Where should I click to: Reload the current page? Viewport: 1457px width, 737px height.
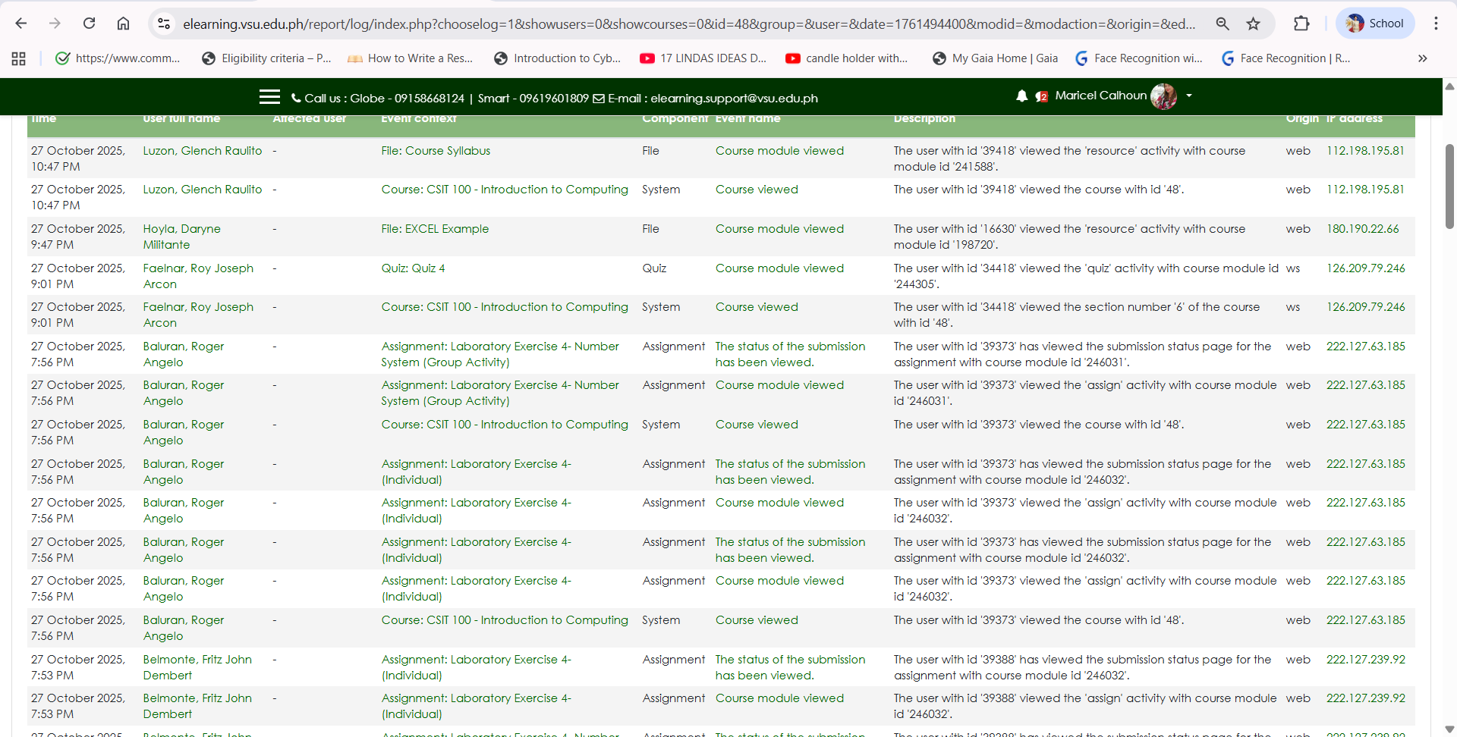point(90,24)
